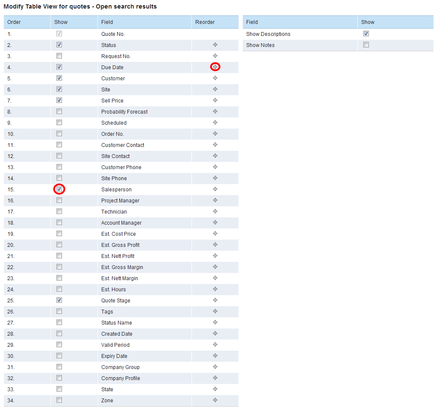Tick the Probability Forecast checkbox

pyautogui.click(x=59, y=111)
